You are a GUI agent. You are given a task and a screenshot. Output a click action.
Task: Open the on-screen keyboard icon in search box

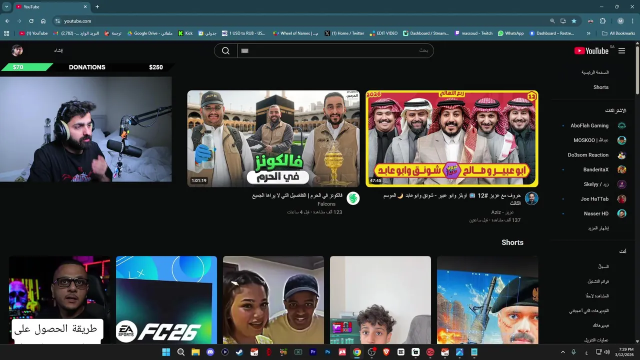coord(244,50)
